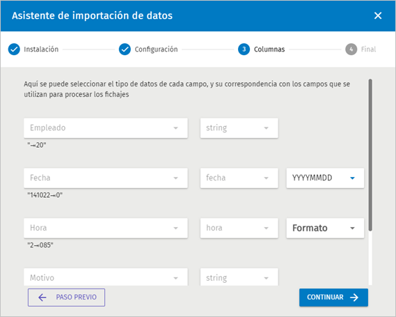Click the step 3 Columnas circle icon

[x=244, y=49]
